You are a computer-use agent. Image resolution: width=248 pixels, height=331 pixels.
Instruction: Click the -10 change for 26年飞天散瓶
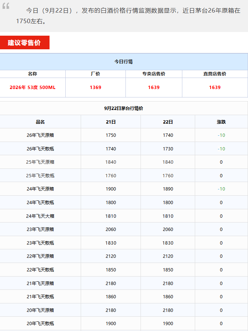(x=221, y=149)
